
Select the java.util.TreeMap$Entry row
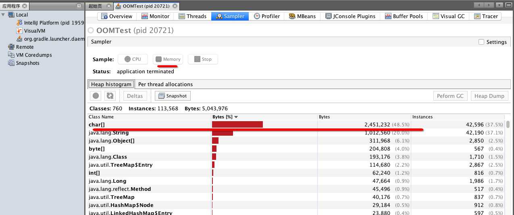296,165
